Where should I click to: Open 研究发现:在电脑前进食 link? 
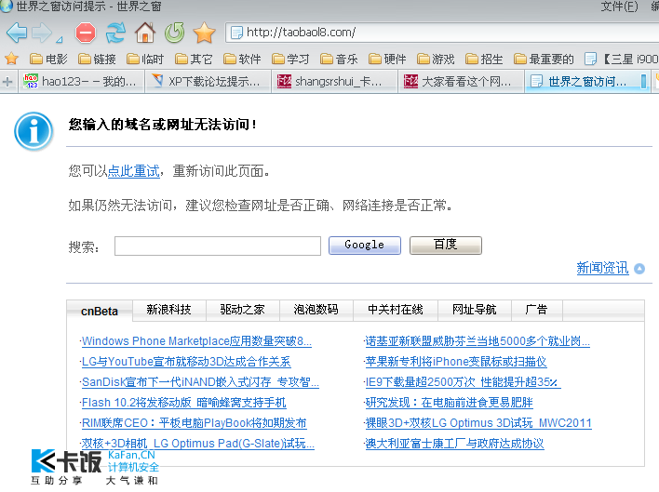(449, 403)
